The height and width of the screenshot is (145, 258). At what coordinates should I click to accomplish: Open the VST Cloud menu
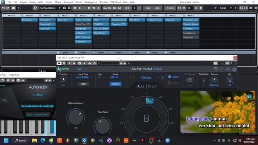coord(115,2)
